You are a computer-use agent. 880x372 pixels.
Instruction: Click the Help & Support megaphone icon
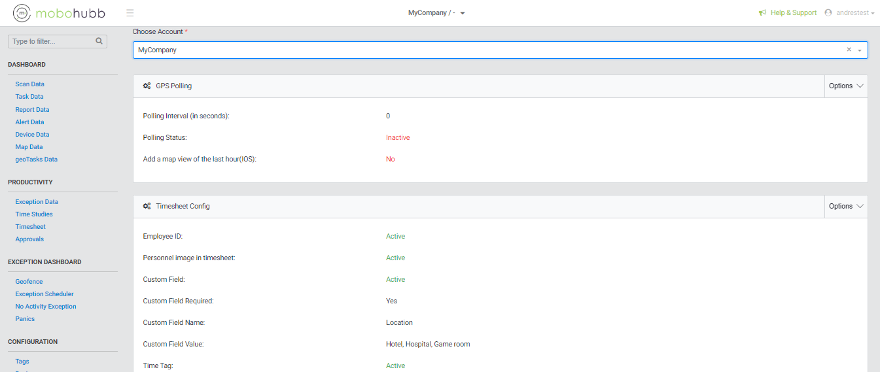[x=762, y=13]
